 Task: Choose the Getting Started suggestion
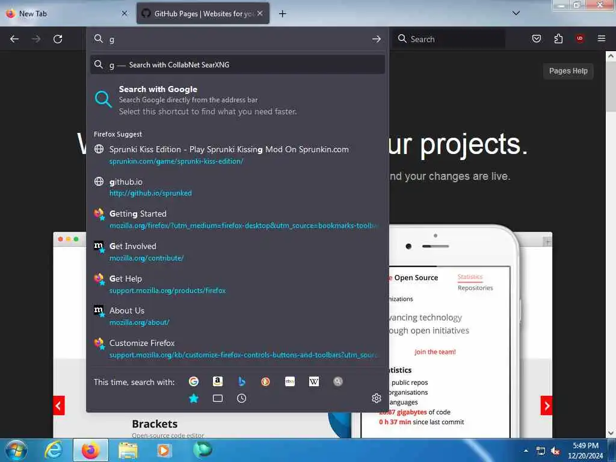point(237,219)
